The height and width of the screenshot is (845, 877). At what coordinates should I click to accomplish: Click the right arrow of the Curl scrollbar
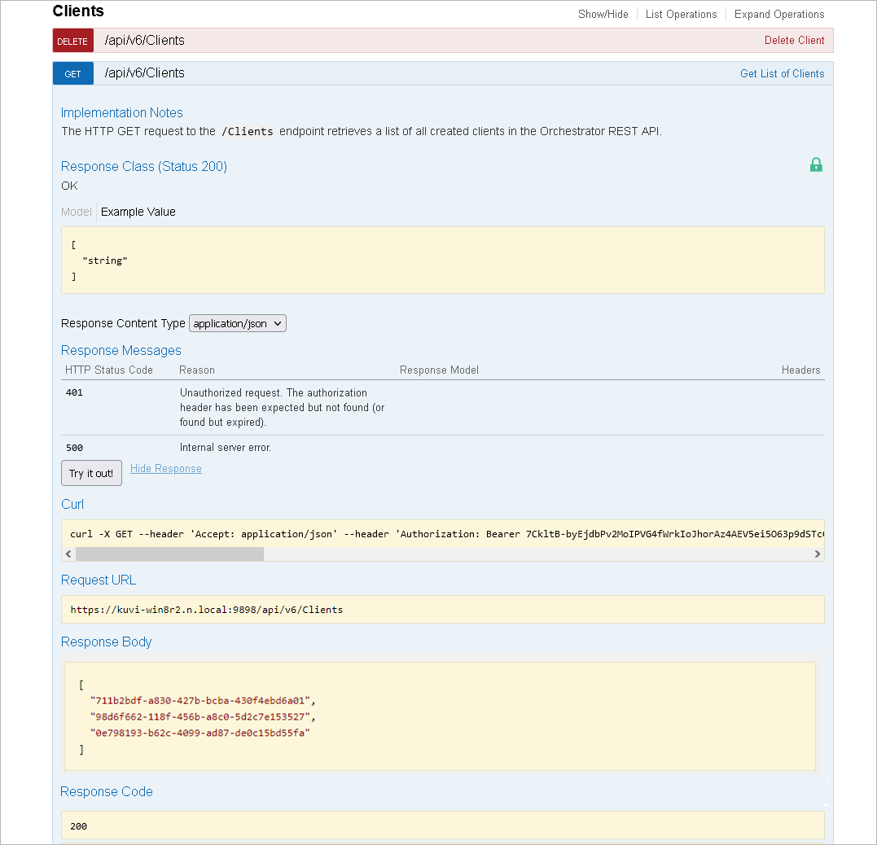tap(818, 554)
